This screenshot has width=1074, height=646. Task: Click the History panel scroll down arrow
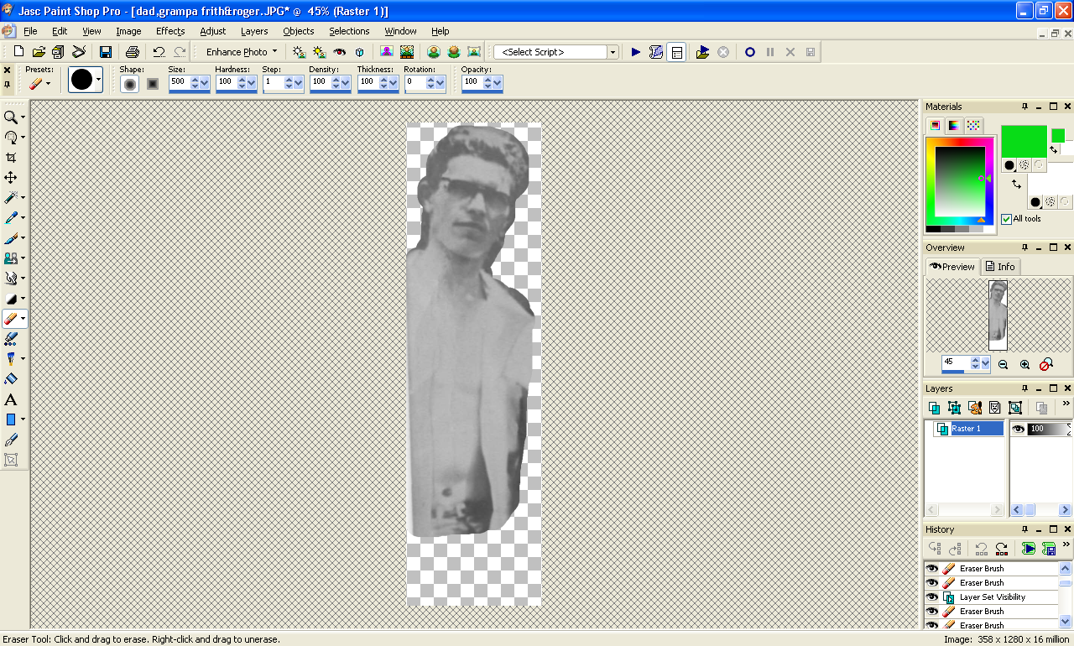click(x=1065, y=622)
